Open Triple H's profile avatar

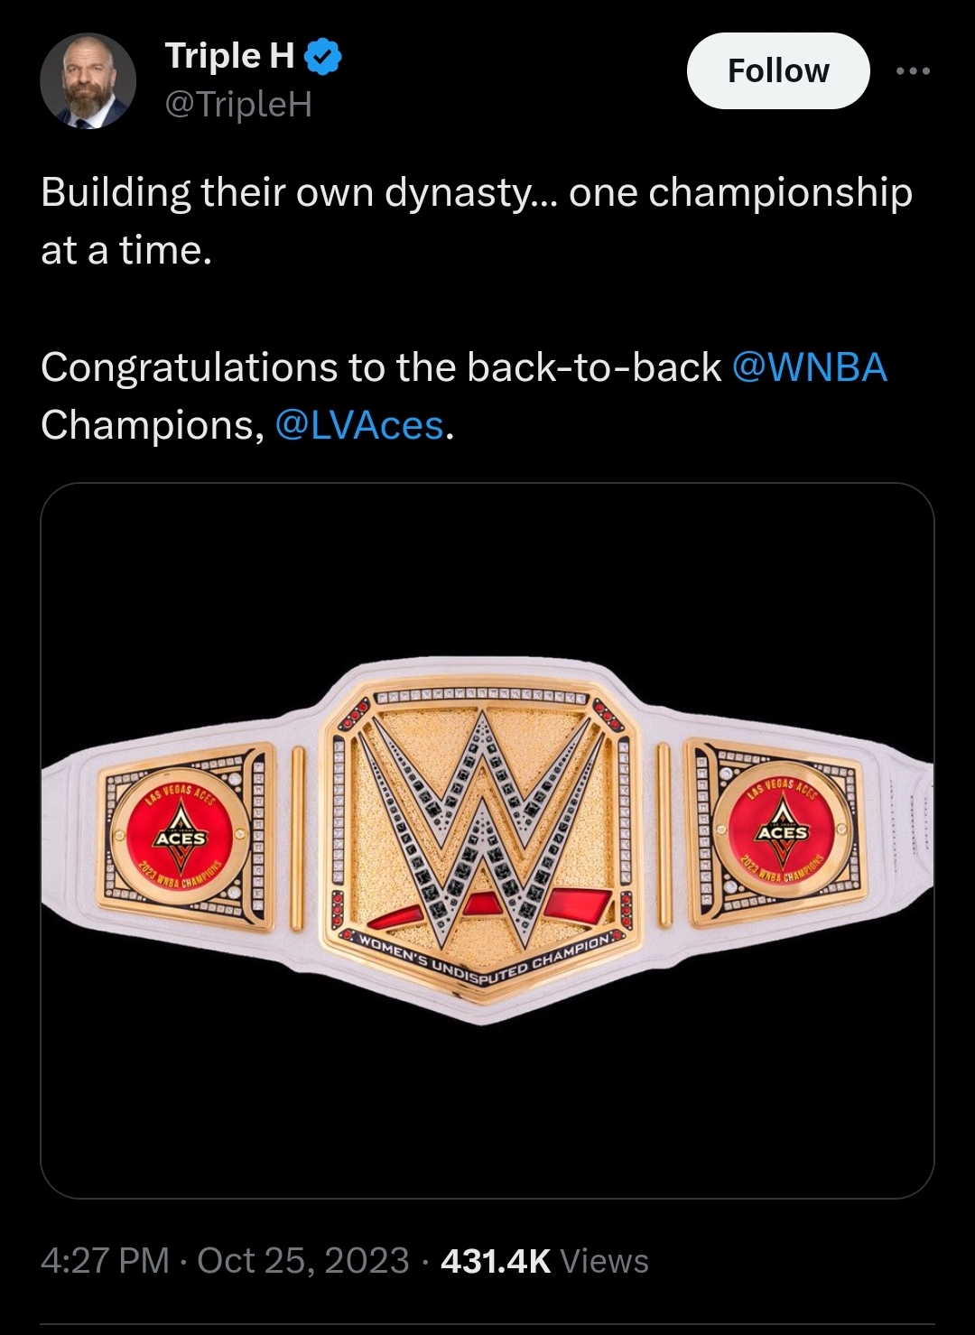pos(88,81)
